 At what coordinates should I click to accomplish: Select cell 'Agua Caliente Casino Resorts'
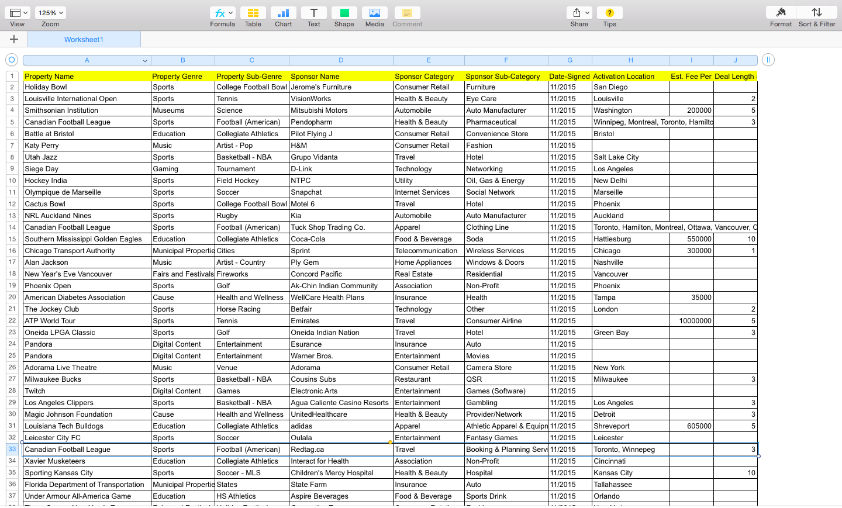[341, 403]
